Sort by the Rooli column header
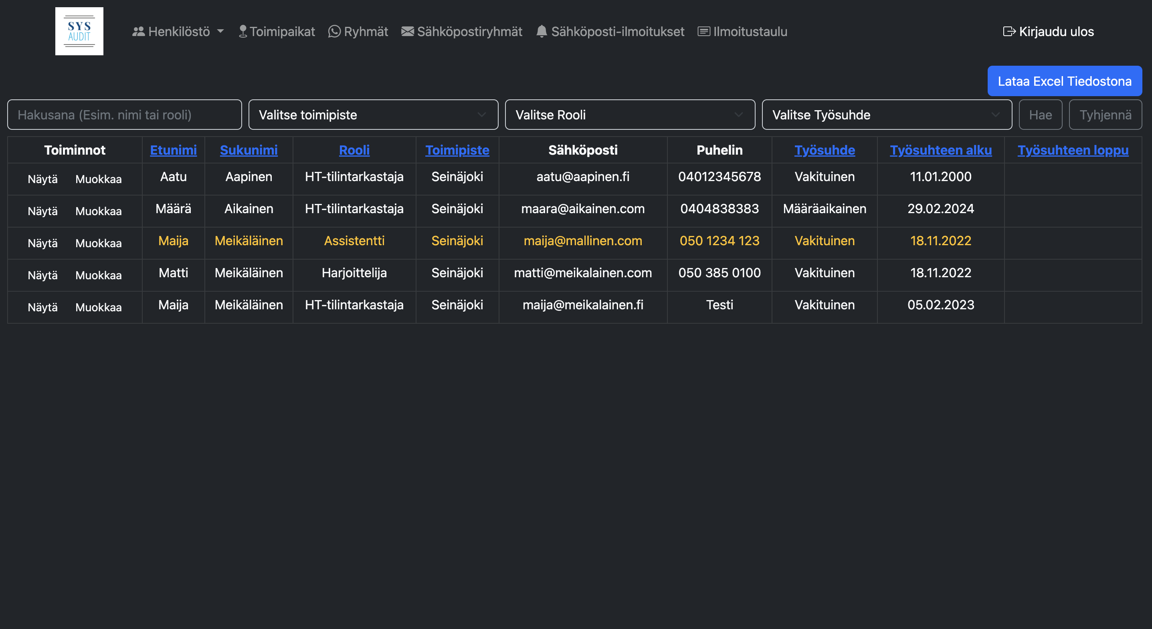The width and height of the screenshot is (1152, 629). (354, 150)
